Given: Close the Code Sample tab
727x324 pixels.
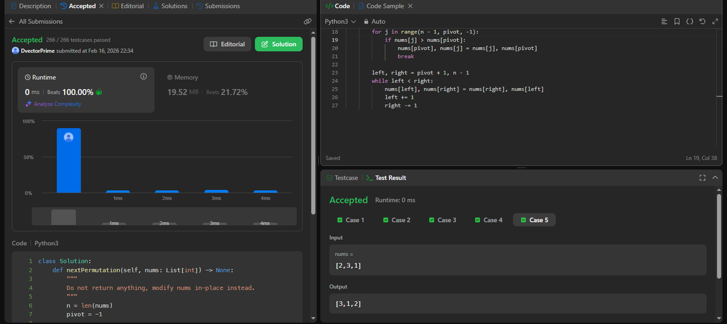Looking at the screenshot, I should 410,6.
